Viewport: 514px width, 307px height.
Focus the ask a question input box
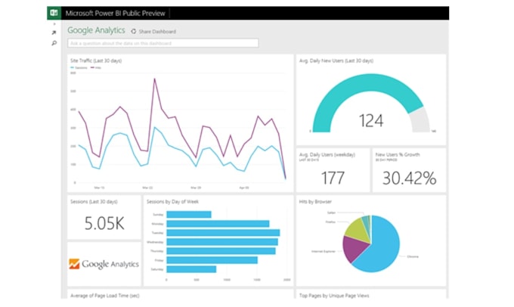pos(163,43)
